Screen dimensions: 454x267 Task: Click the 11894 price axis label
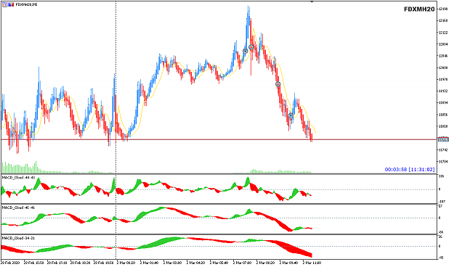pos(443,103)
